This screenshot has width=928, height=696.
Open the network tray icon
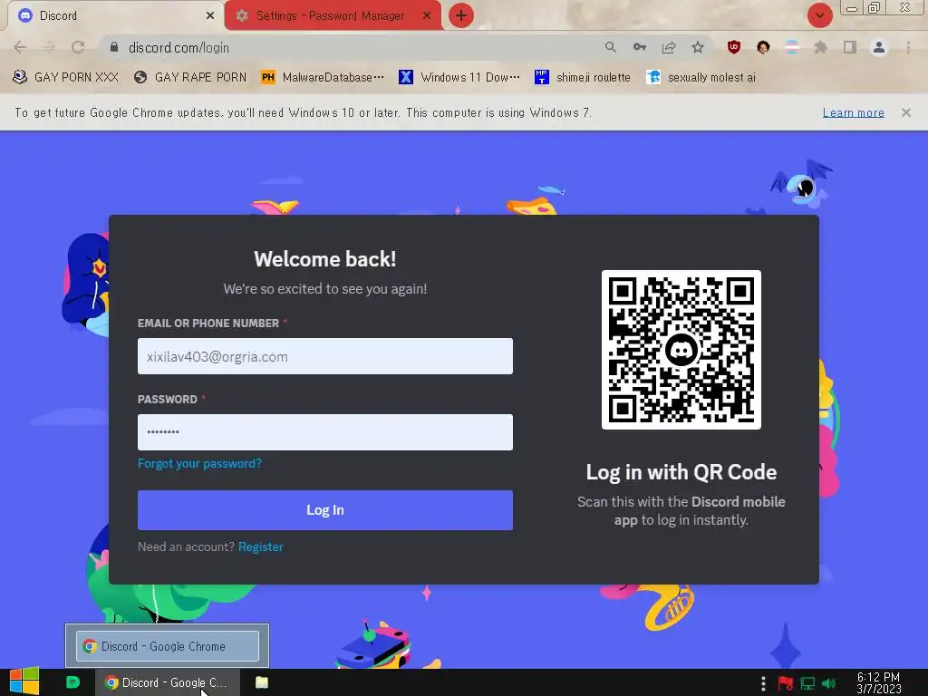click(807, 683)
